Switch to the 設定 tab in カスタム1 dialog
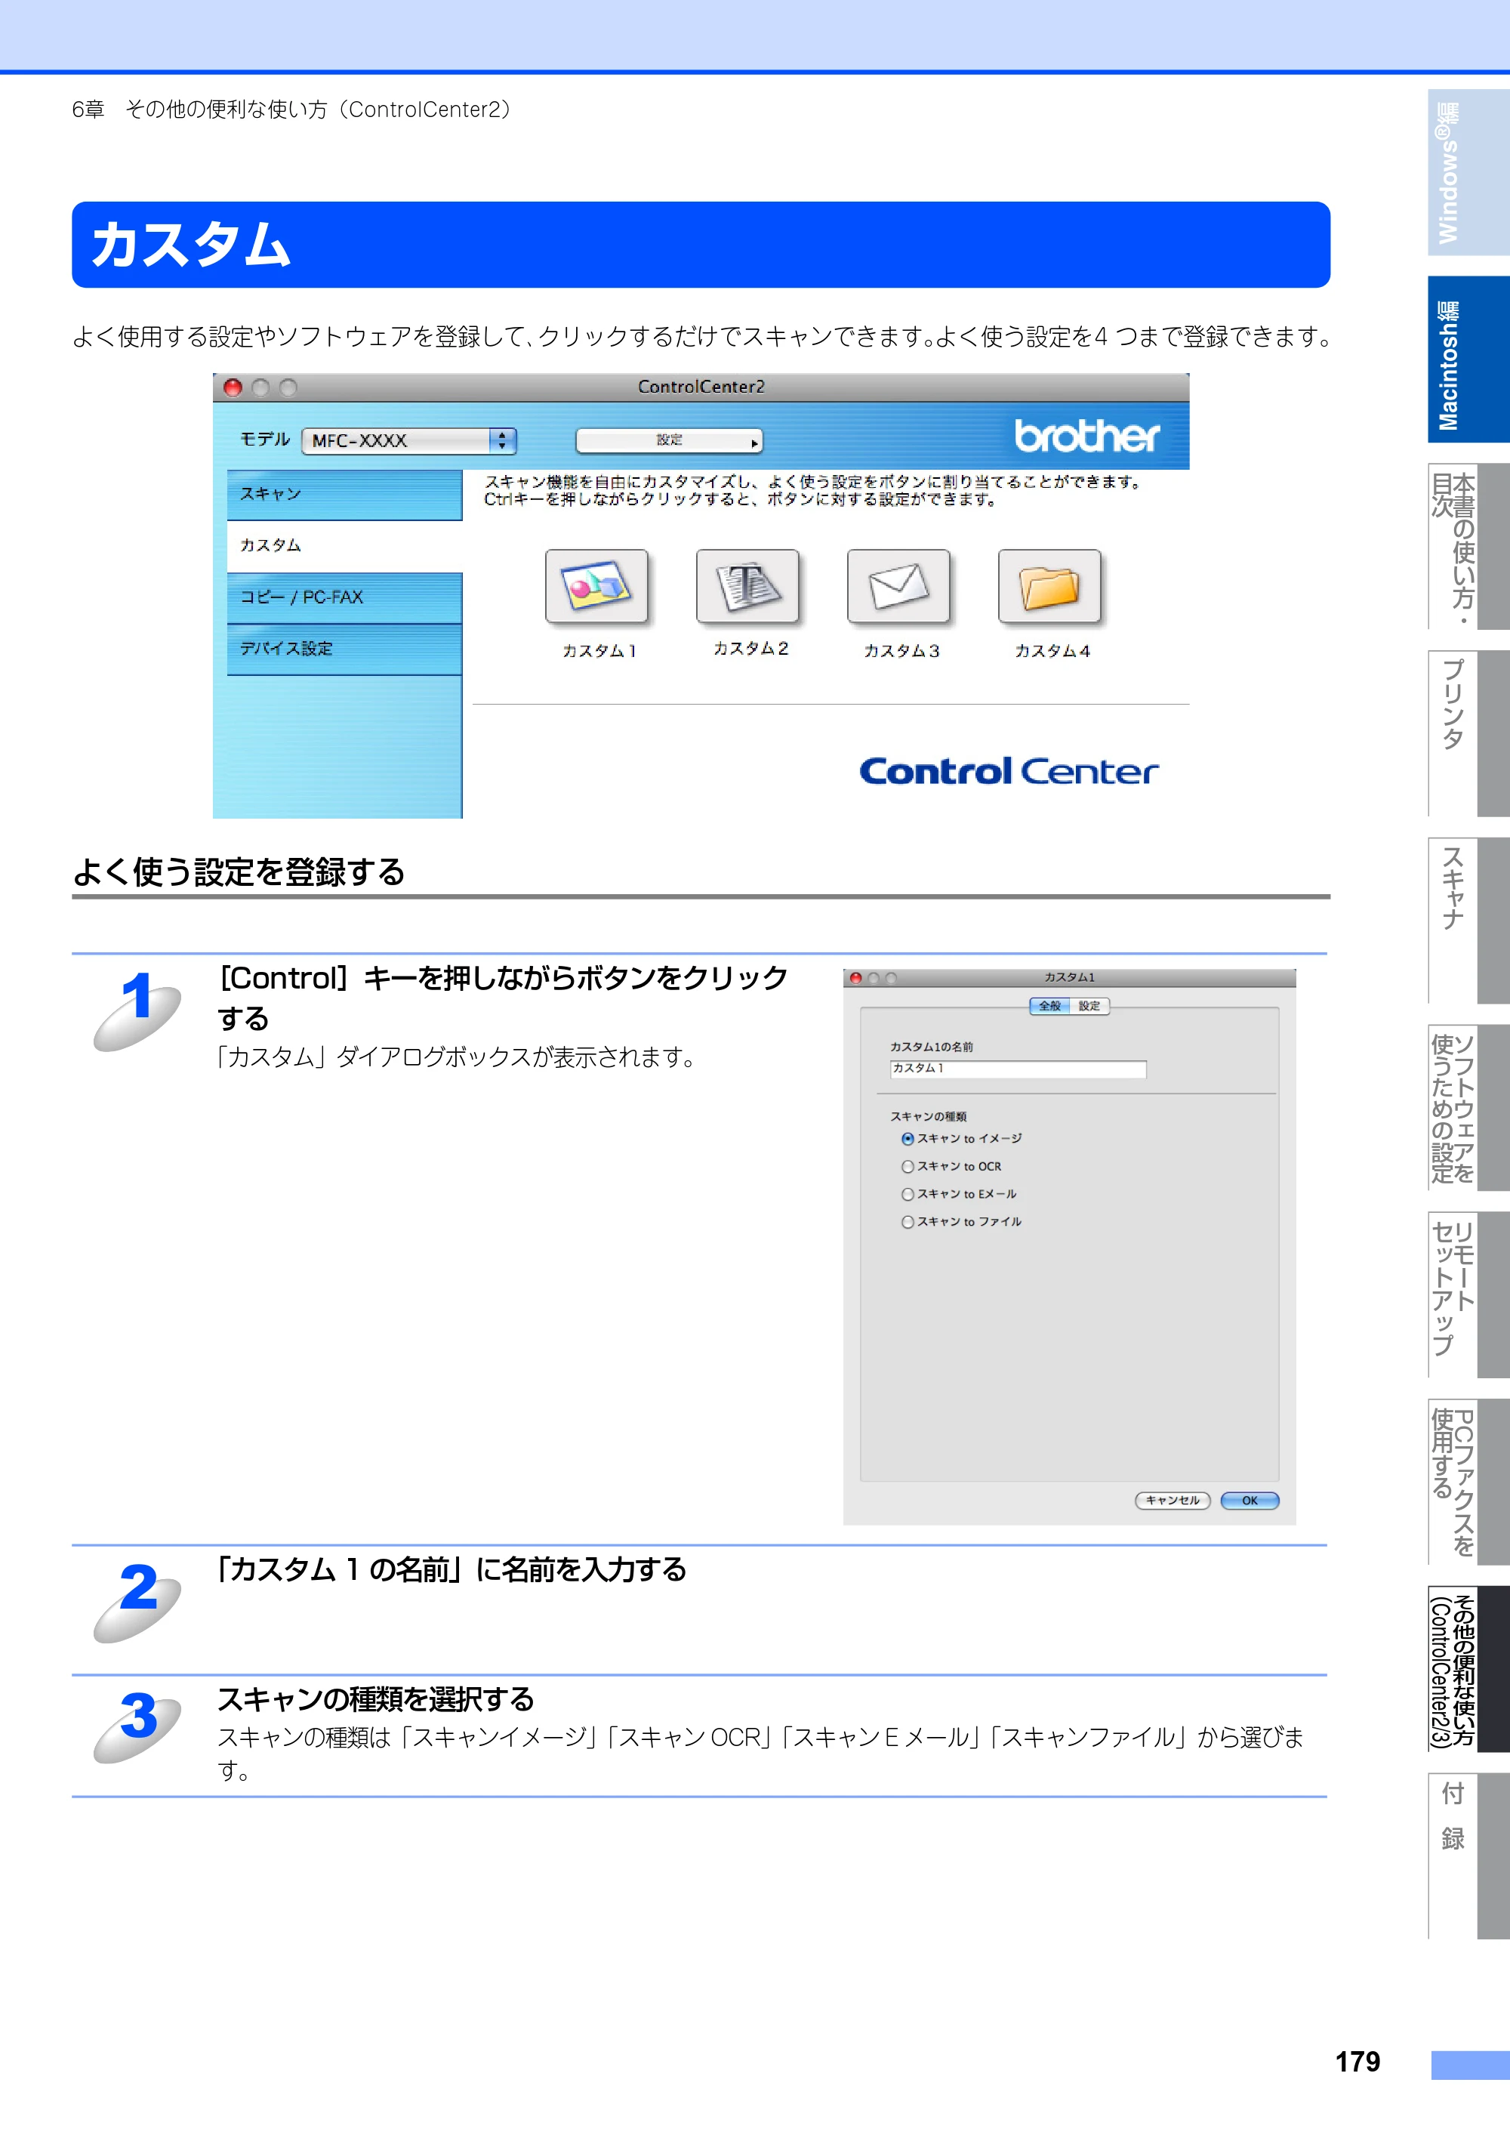Screen dimensions: 1510x2138 (x=1089, y=1006)
